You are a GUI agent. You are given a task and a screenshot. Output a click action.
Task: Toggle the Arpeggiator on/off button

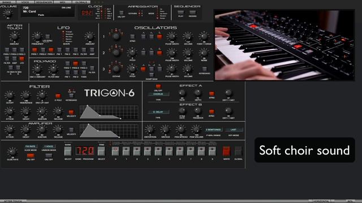pos(121,12)
